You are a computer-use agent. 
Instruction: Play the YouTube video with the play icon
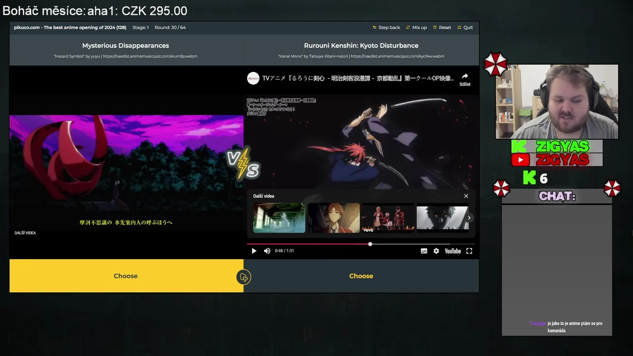point(254,251)
